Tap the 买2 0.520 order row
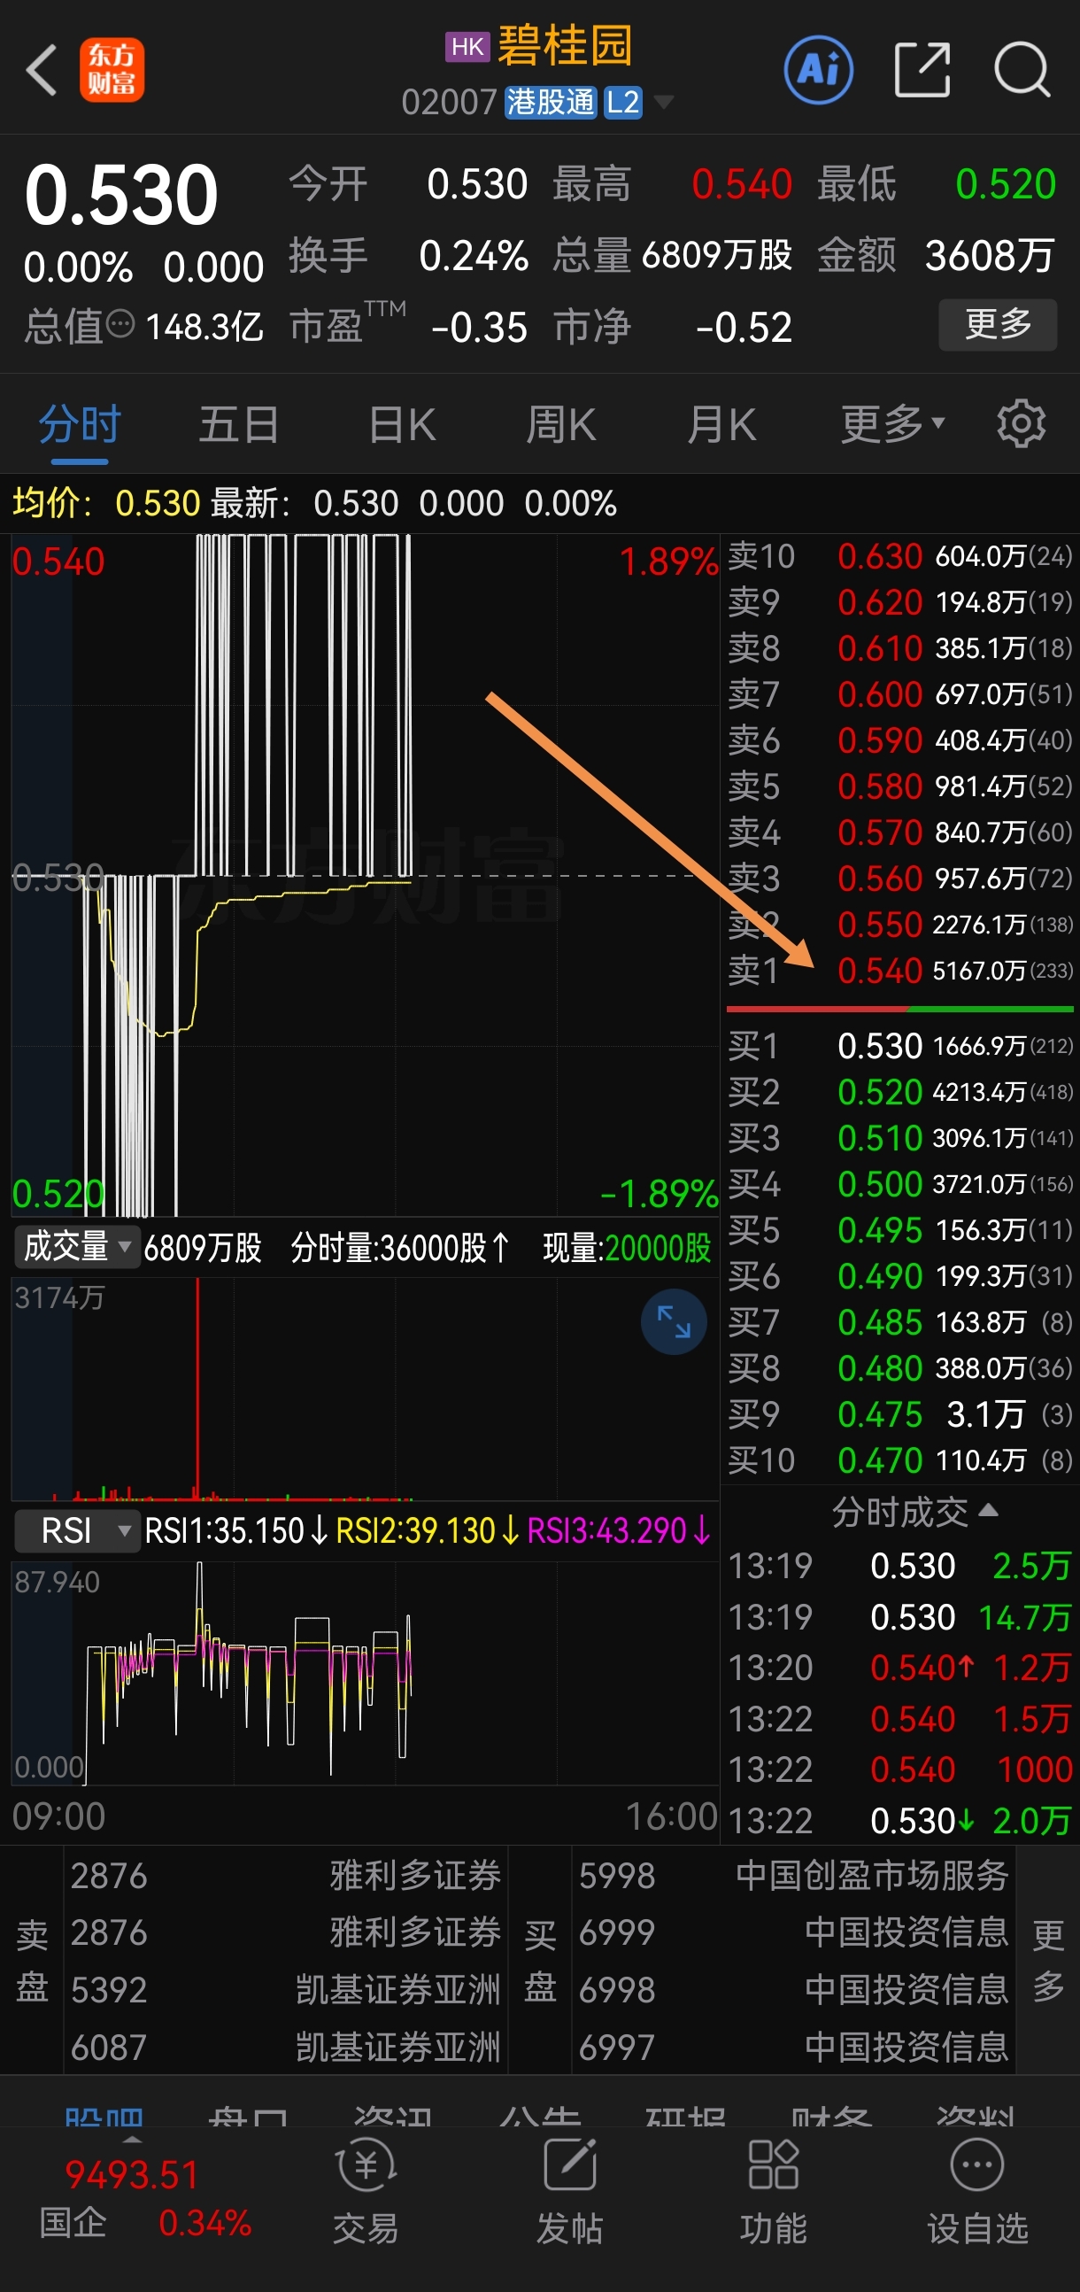This screenshot has width=1080, height=2292. coord(899,1093)
